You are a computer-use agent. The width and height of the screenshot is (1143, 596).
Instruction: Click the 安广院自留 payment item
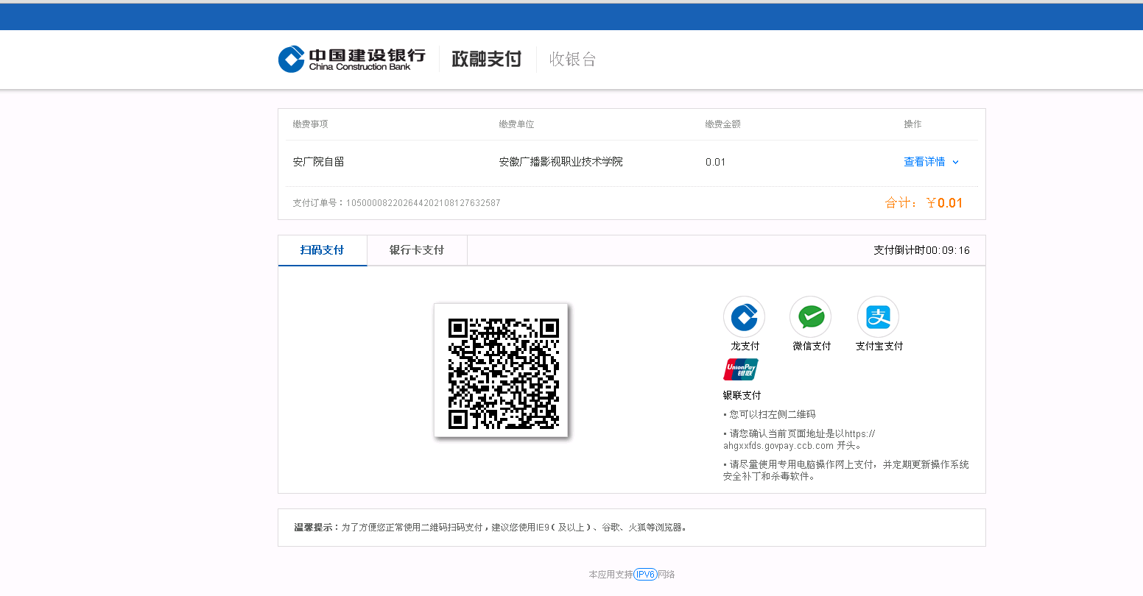click(319, 162)
